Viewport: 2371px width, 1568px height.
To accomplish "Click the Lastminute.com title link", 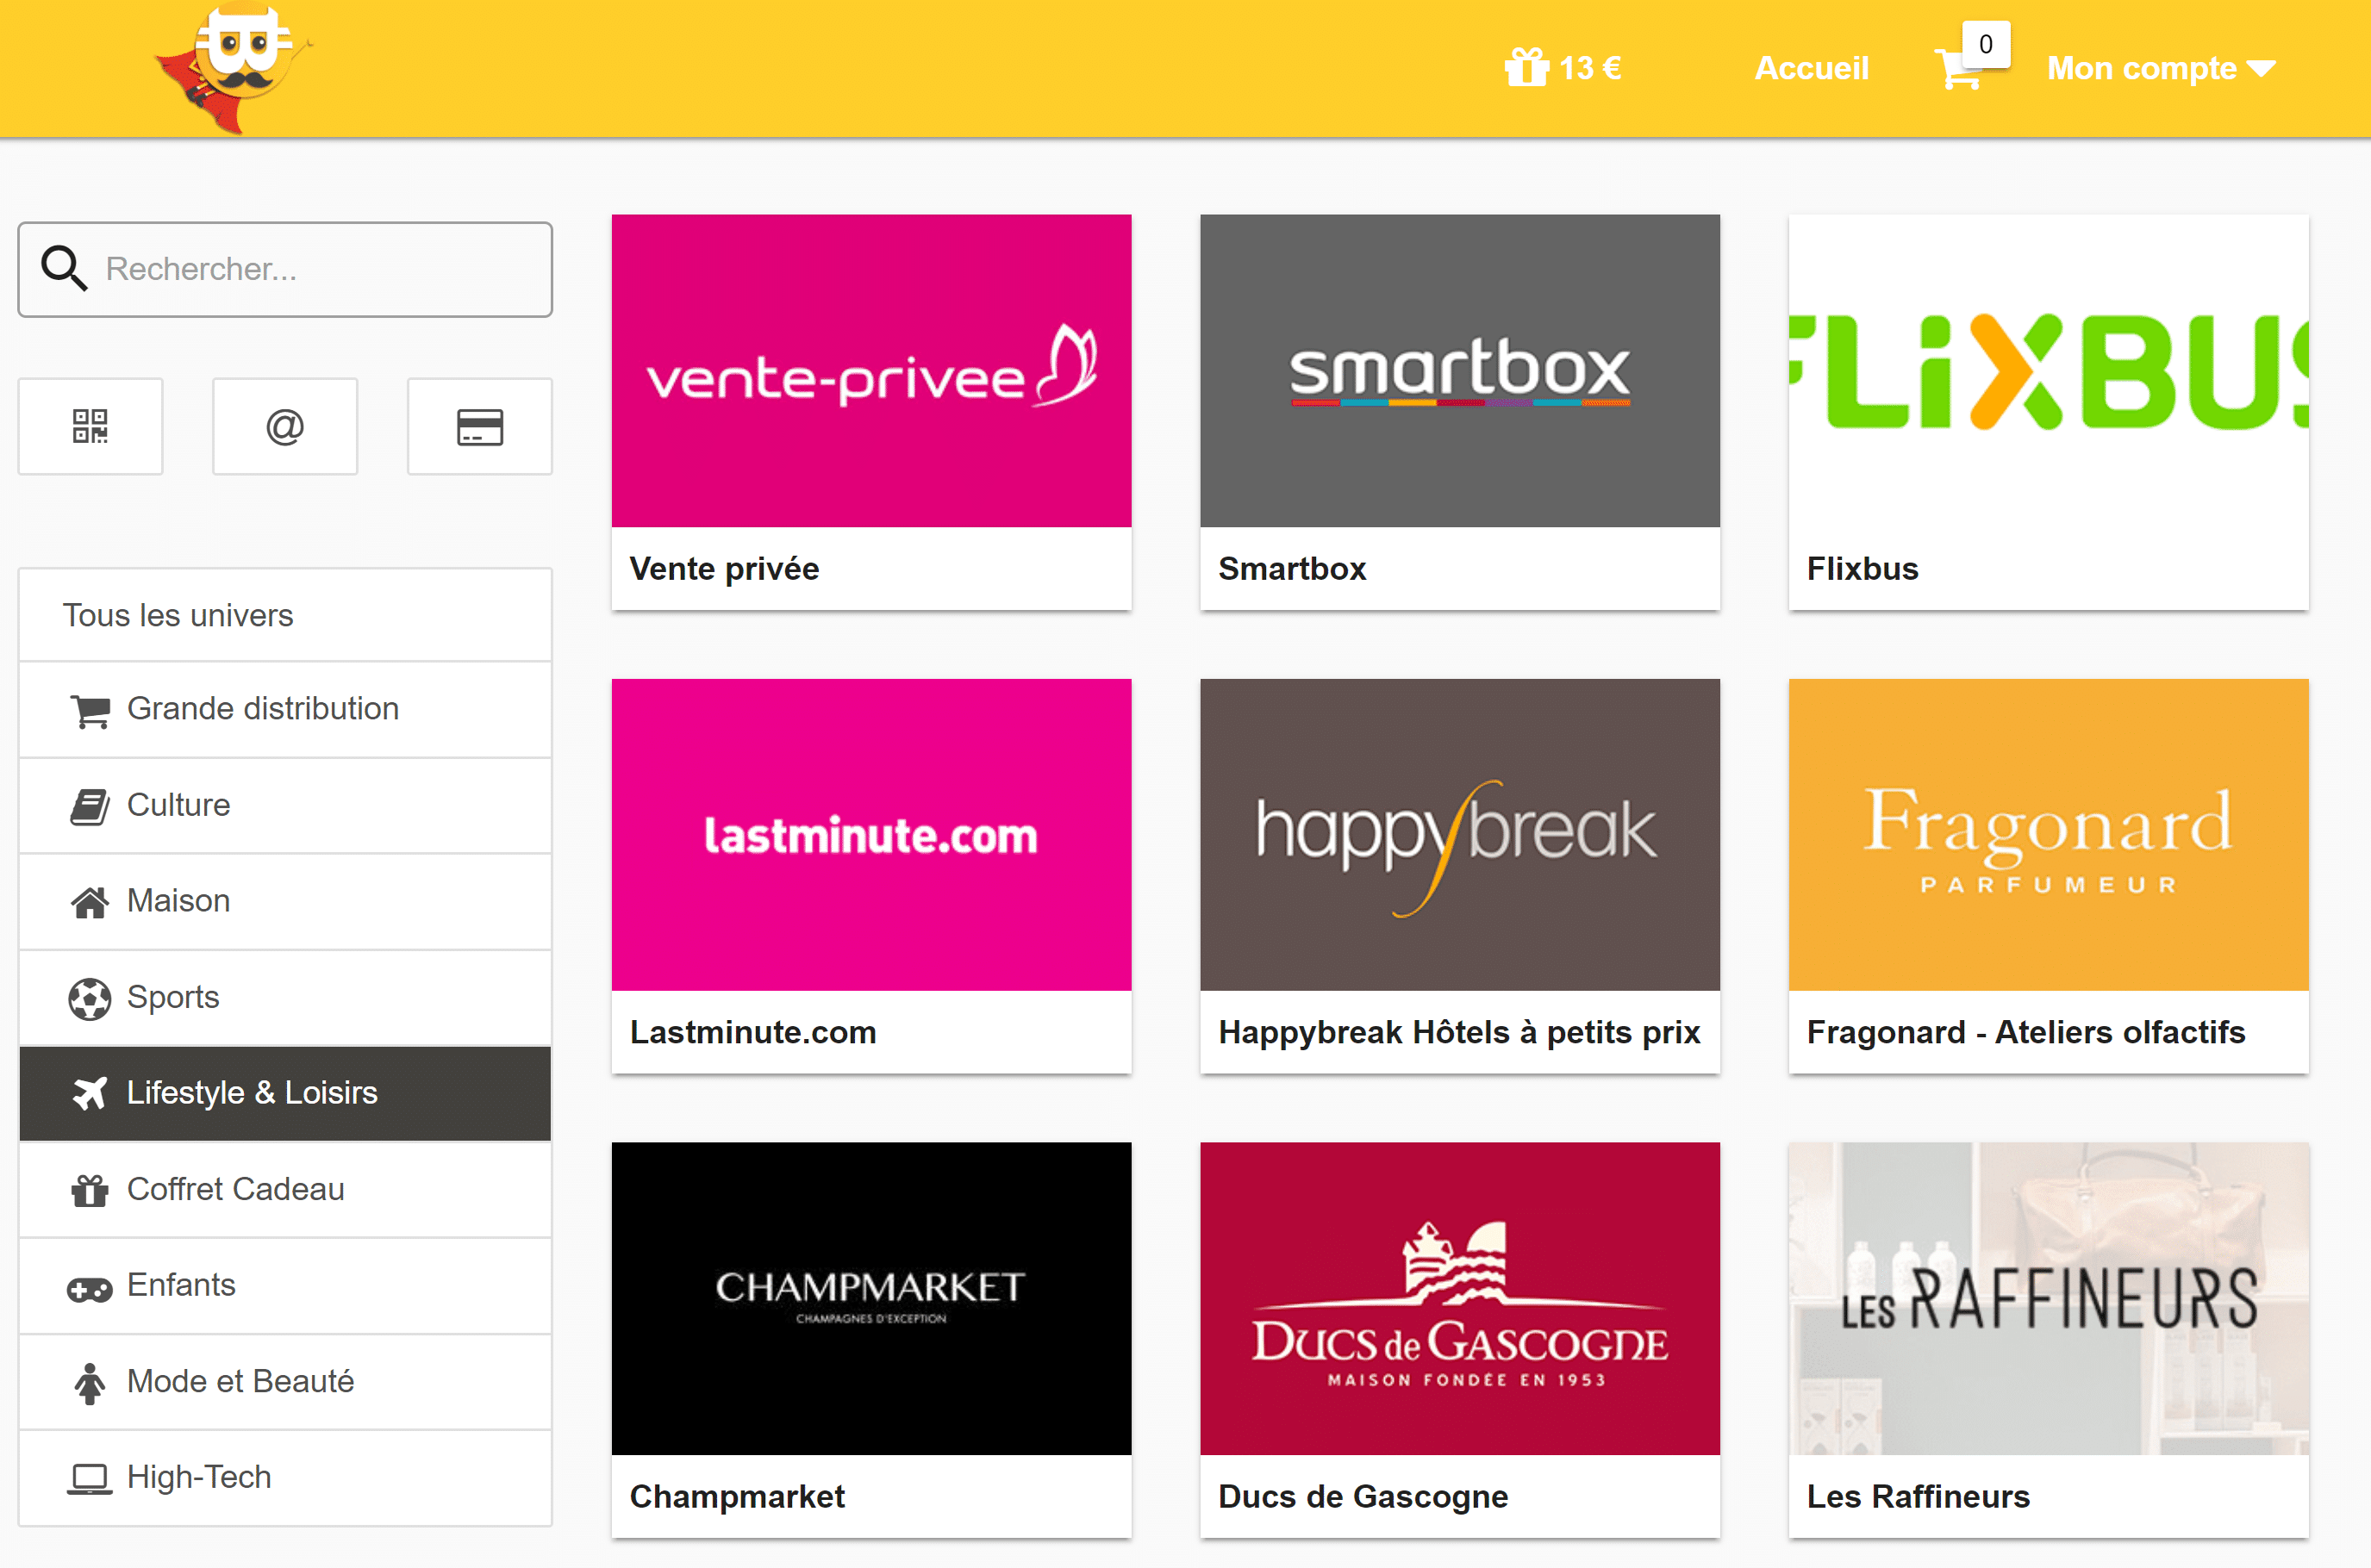I will pyautogui.click(x=752, y=1032).
